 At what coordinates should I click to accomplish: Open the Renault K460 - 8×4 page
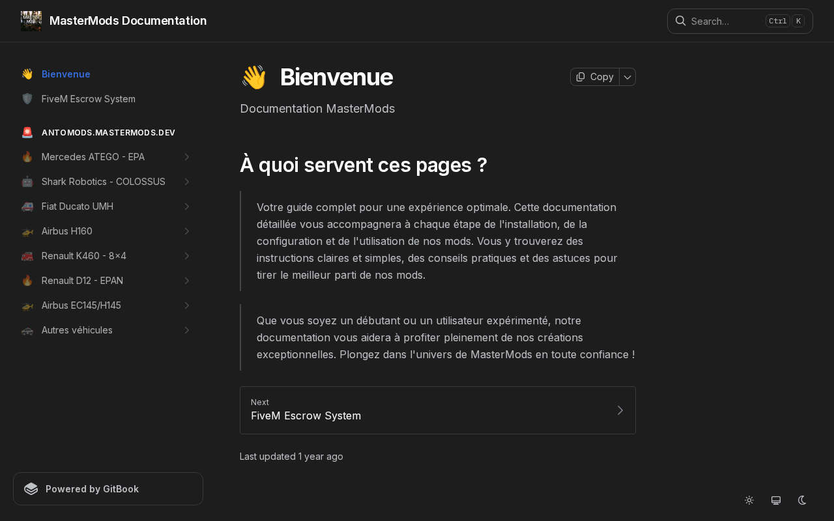coord(84,256)
